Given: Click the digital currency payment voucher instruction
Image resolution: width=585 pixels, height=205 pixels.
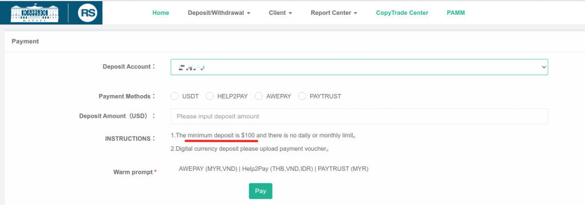Looking at the screenshot, I should pos(250,149).
